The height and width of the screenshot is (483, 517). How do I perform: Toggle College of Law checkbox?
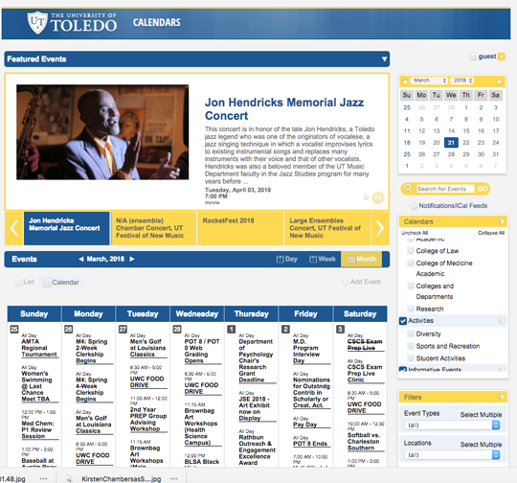tap(411, 251)
